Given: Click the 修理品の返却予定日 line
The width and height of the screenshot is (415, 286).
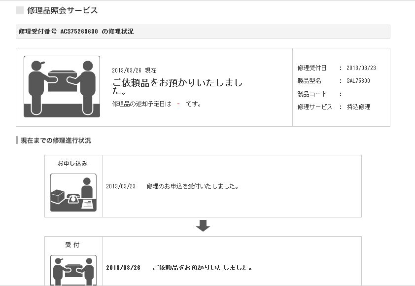Looking at the screenshot, I should (x=157, y=104).
